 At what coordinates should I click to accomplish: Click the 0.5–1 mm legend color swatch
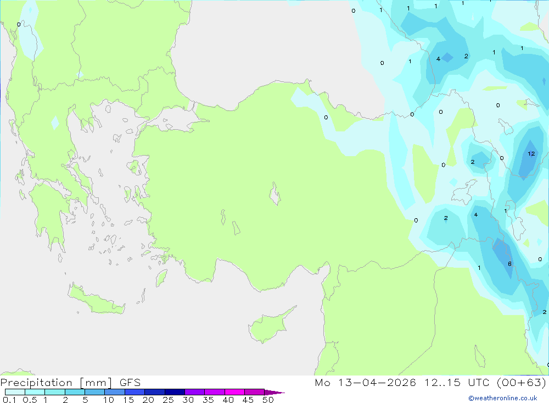pyautogui.click(x=35, y=392)
